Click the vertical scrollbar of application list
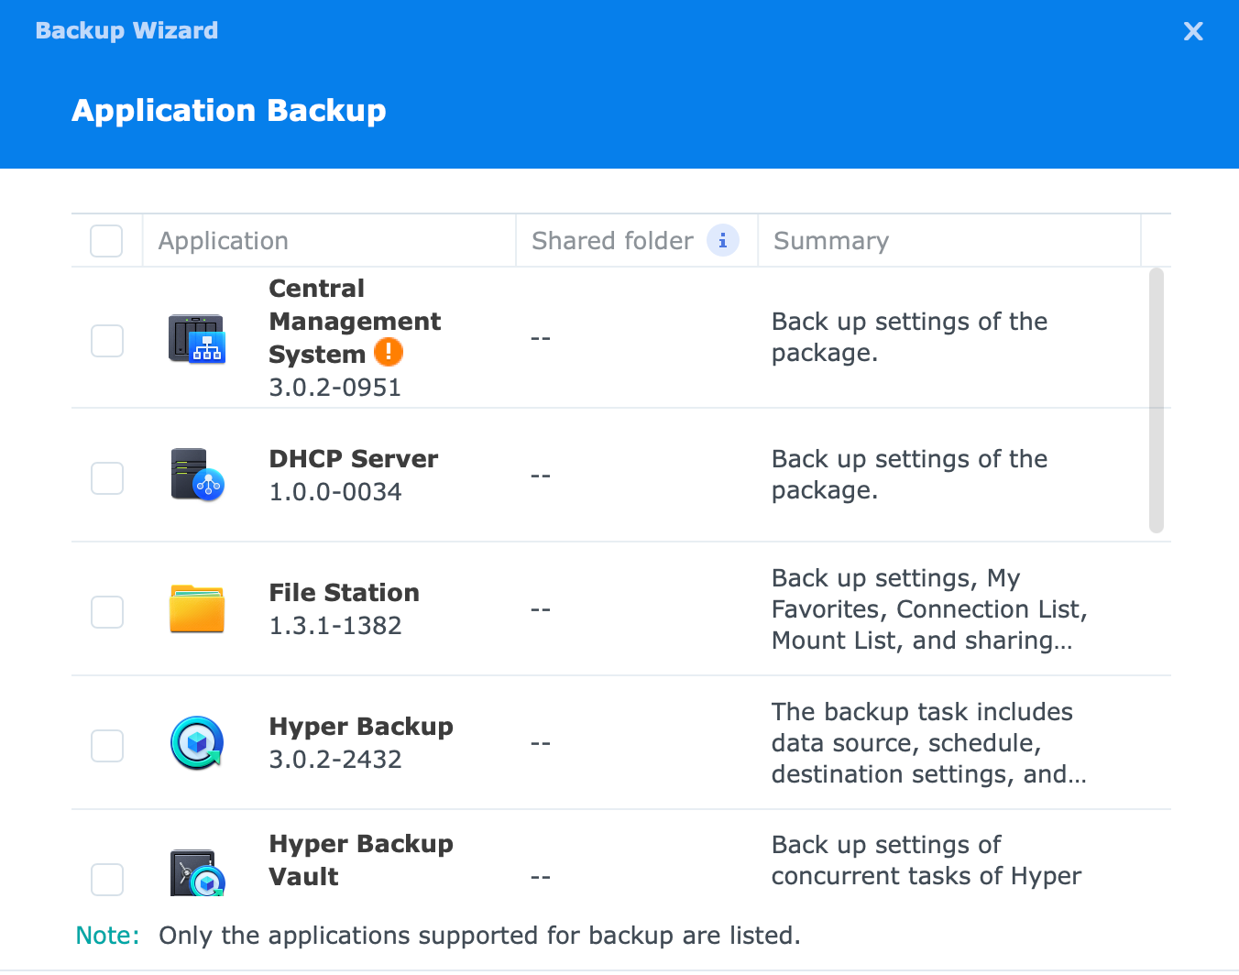 (1157, 400)
